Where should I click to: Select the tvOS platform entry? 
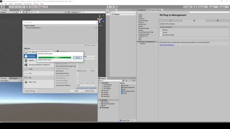pyautogui.click(x=39, y=69)
